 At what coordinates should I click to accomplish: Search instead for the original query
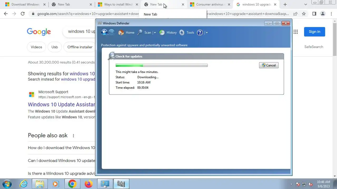[78, 79]
